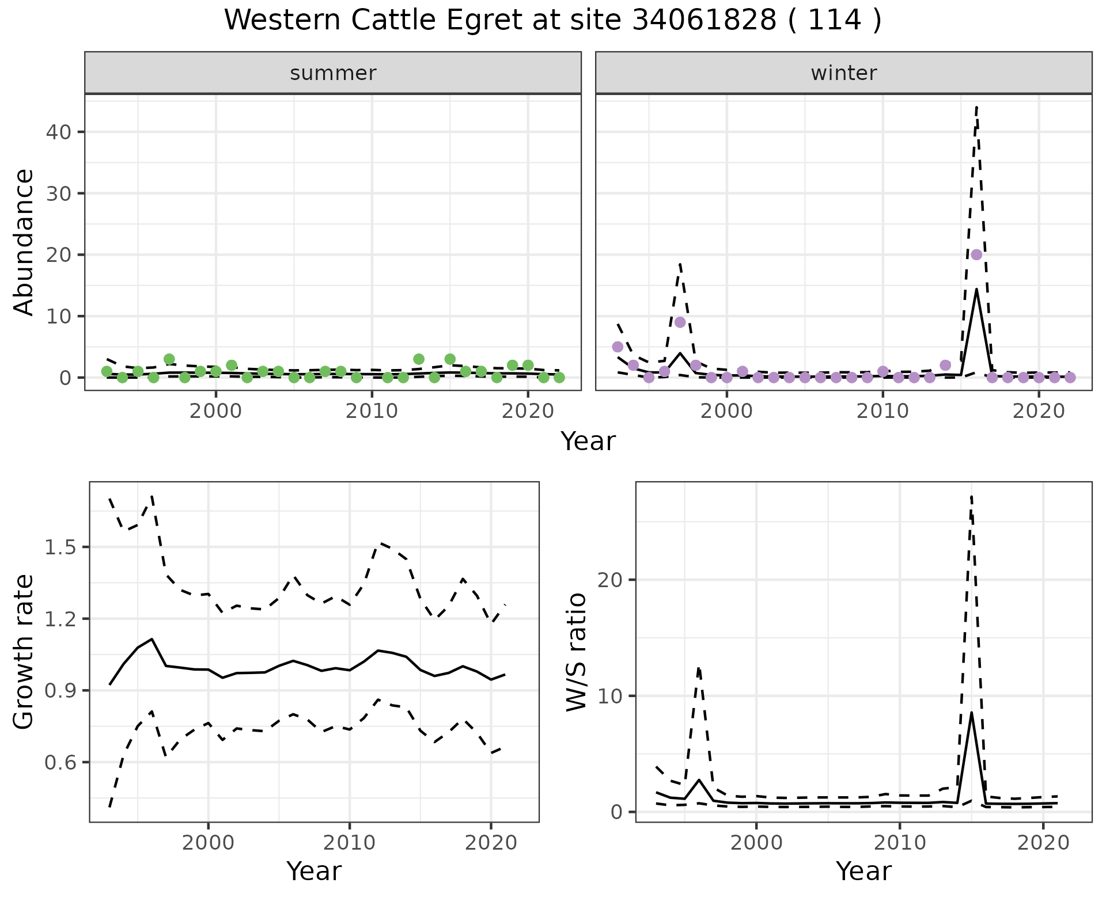Click the summer facet header strip

[332, 73]
